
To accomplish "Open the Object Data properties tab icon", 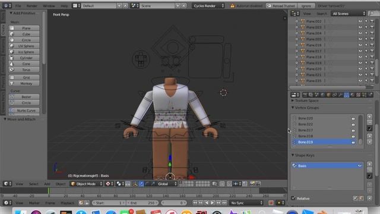I will (347, 95).
